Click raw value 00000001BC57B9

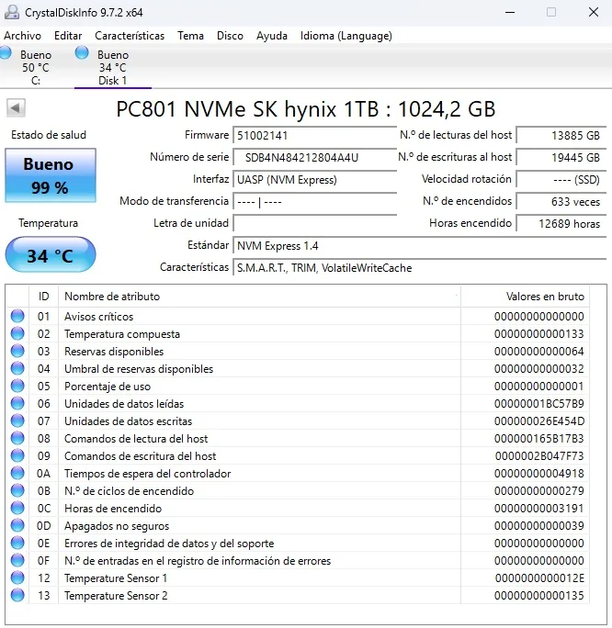539,404
